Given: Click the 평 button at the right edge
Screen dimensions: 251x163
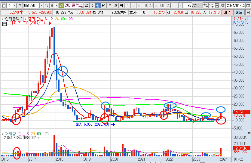Looking at the screenshot, I should point(248,12).
